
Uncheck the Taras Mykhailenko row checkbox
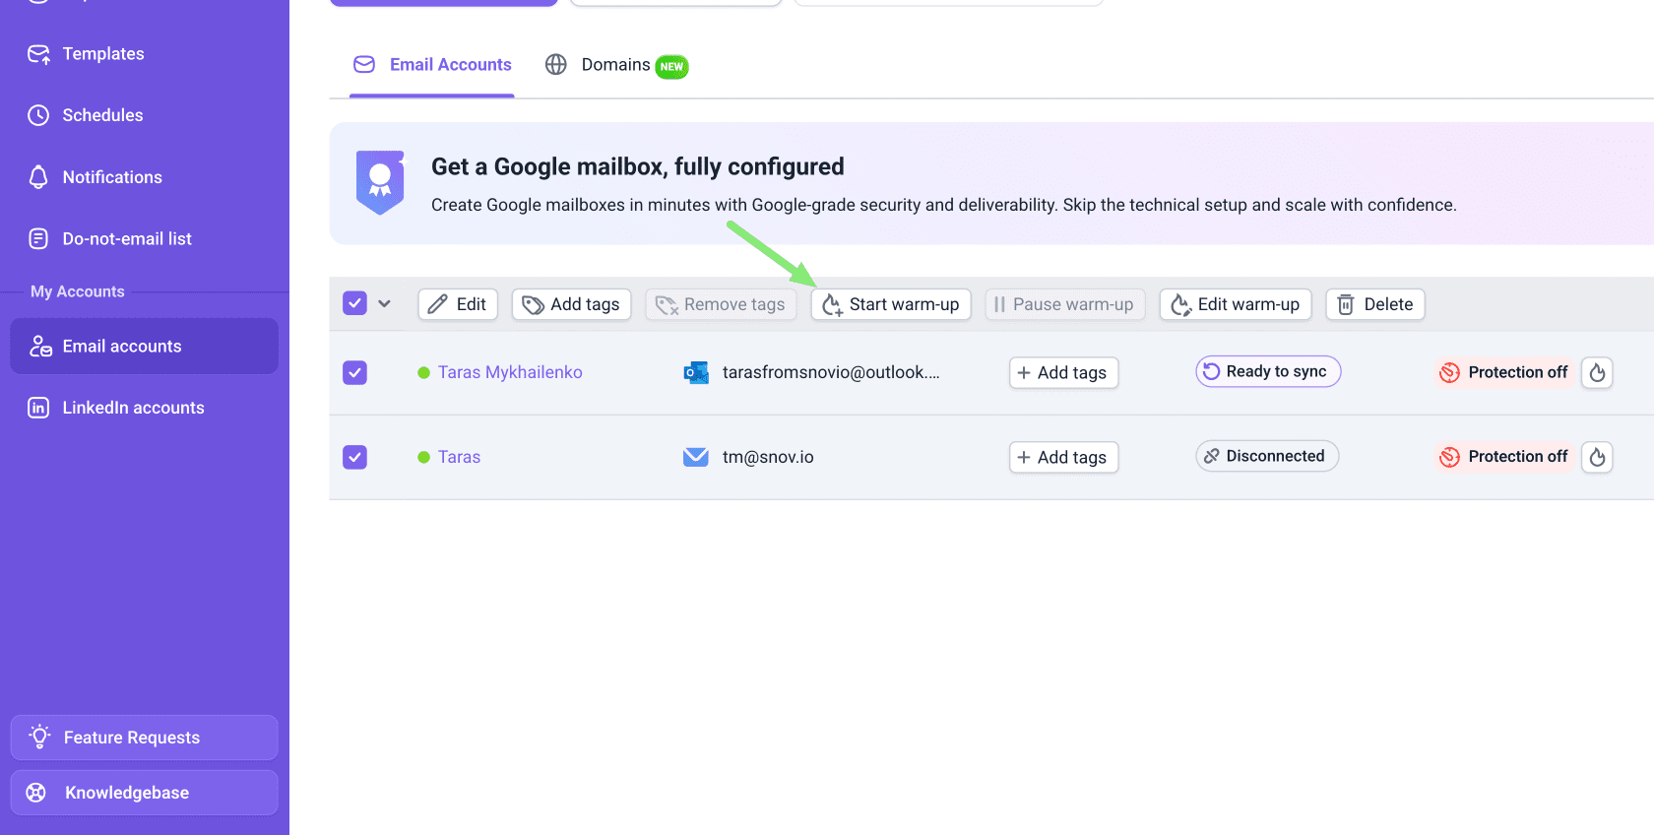pos(354,372)
